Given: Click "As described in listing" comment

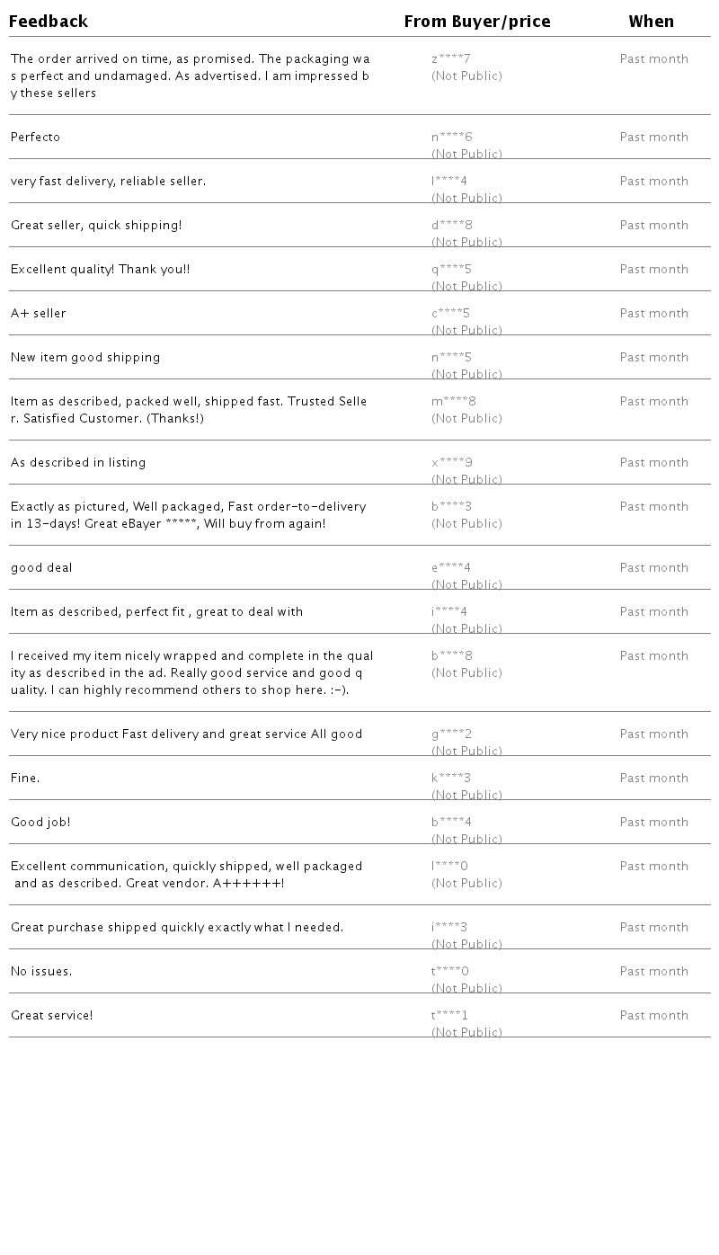Looking at the screenshot, I should pos(78,463).
